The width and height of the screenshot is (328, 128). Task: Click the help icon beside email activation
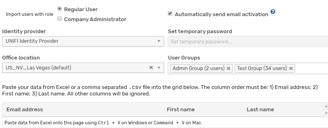point(273,12)
